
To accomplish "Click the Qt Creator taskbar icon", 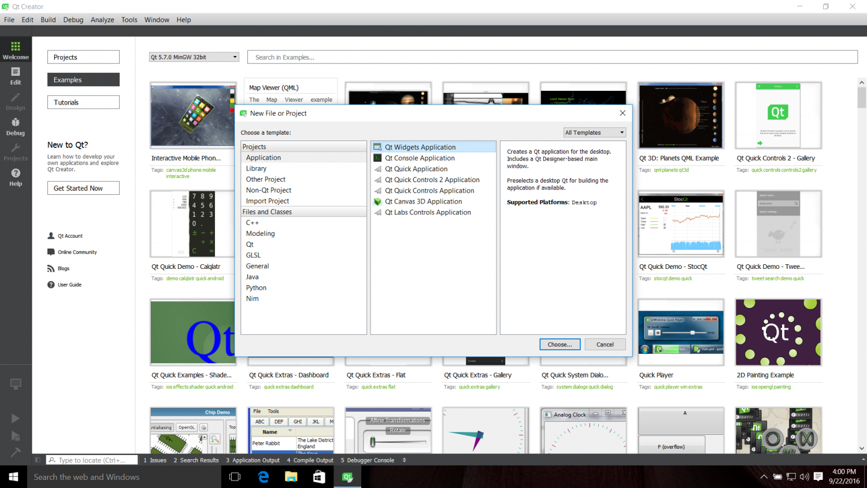I will point(347,477).
